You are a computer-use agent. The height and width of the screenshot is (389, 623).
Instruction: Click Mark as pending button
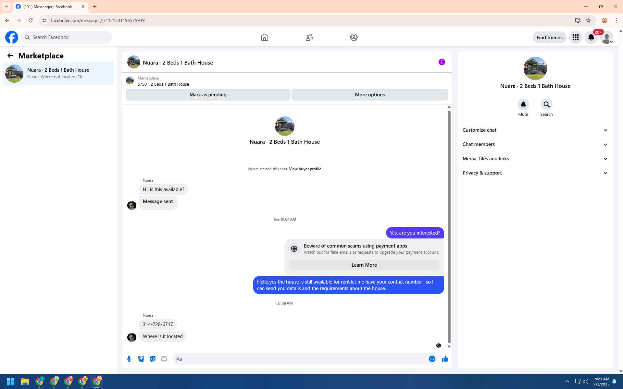[x=208, y=95]
